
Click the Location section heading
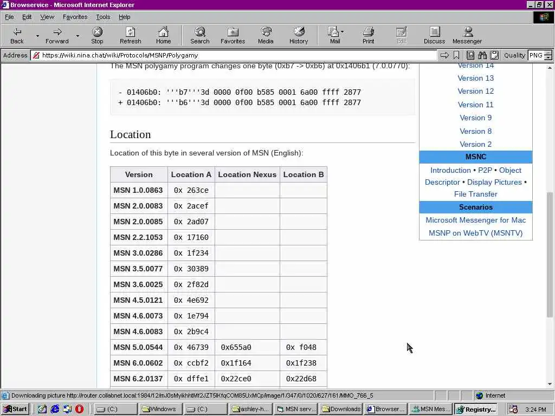130,134
